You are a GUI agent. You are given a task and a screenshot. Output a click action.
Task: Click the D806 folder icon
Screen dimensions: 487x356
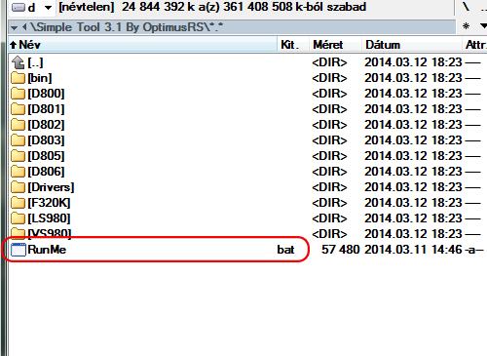(18, 172)
